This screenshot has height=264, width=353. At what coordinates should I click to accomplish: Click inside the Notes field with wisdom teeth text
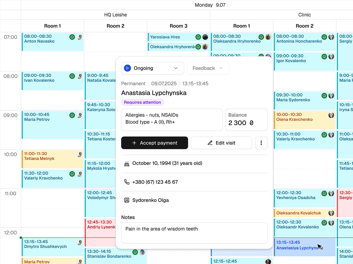194,233
